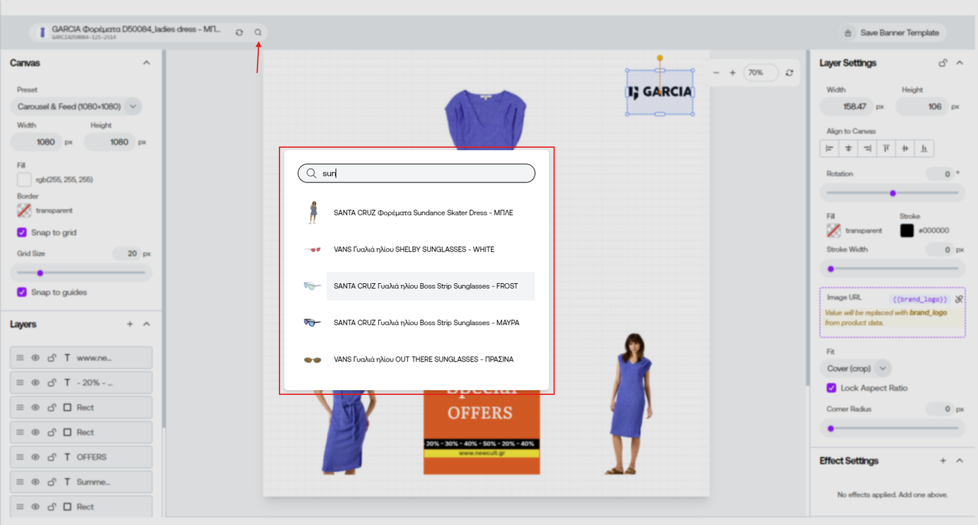Click the Corner Radius slider track
Screen dimensions: 978x525
tap(892, 429)
